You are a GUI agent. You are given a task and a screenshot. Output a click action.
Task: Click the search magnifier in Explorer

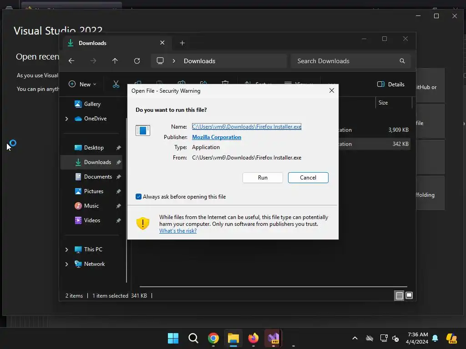click(402, 61)
